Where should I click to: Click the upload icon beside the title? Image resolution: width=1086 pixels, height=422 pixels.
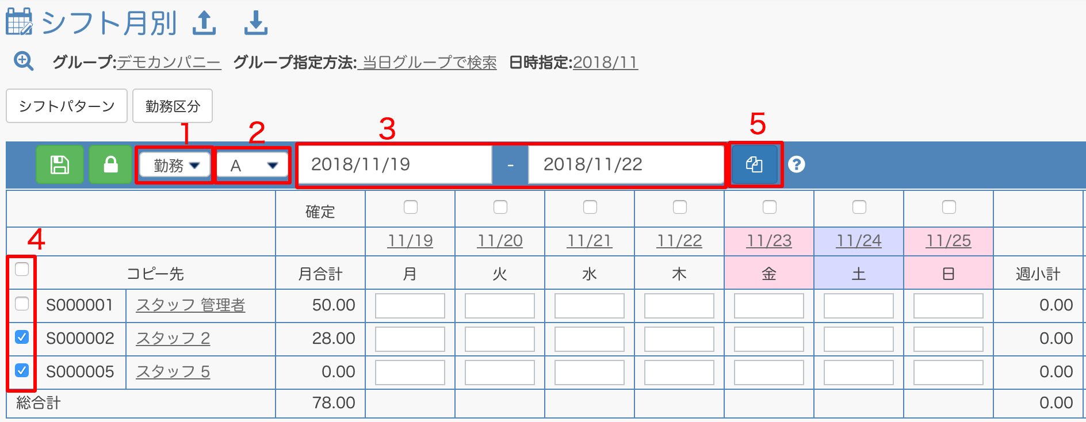coord(204,22)
